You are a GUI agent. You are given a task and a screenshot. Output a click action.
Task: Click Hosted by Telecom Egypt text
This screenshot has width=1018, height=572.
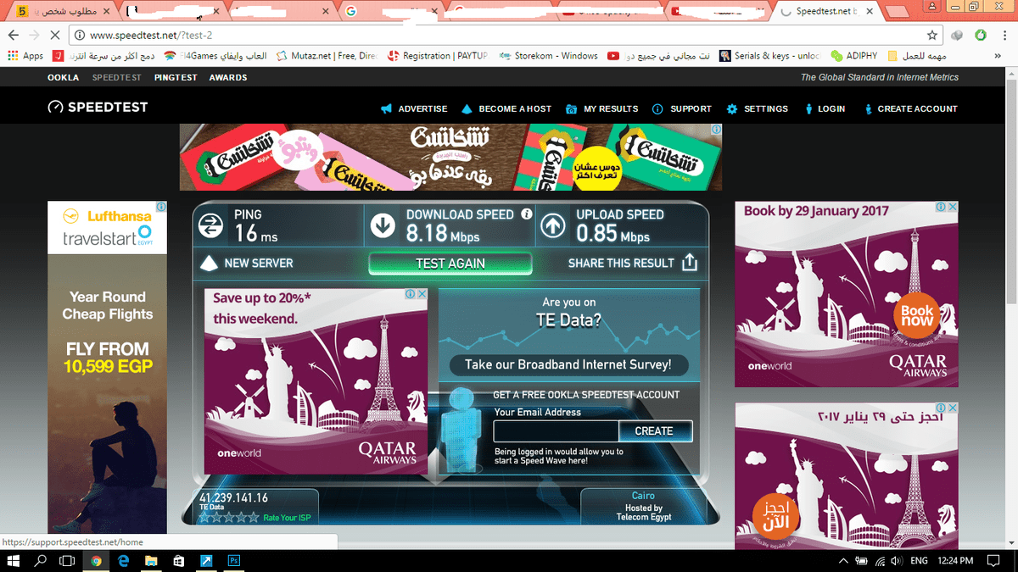(644, 512)
